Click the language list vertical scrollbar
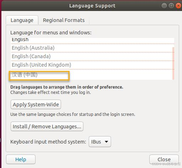The height and width of the screenshot is (168, 182). coord(173,63)
